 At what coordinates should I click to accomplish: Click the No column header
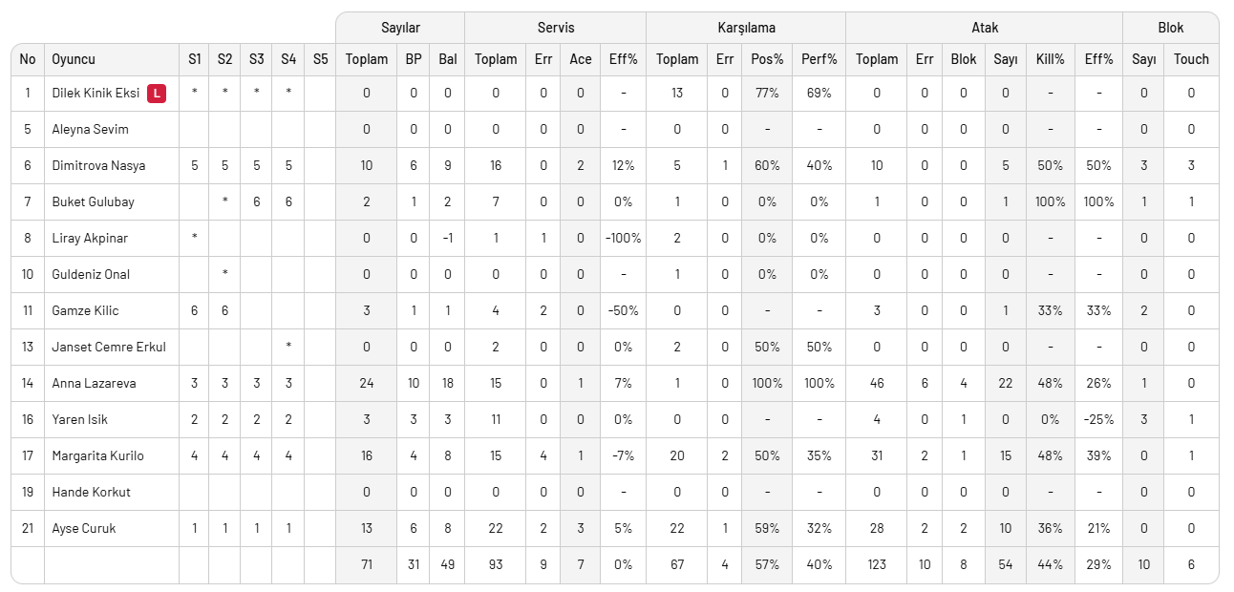[x=28, y=59]
